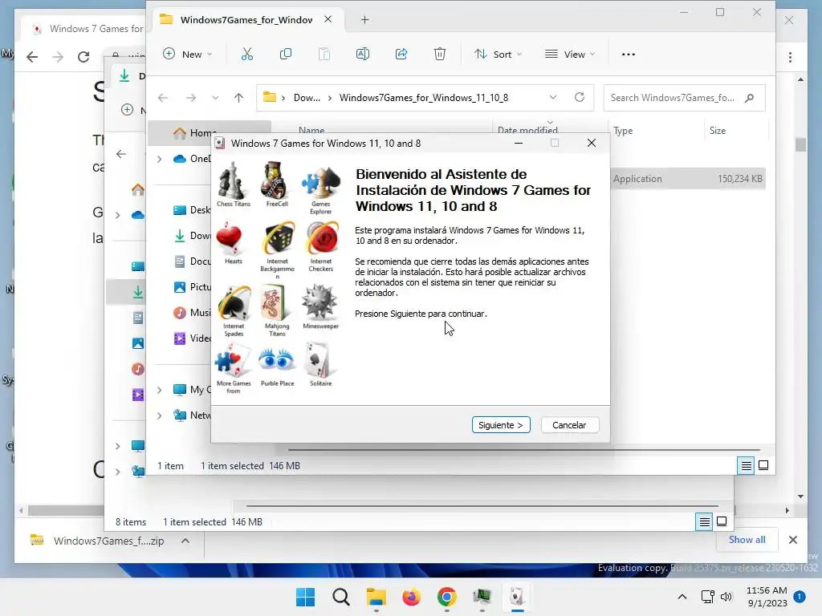Open taskbar Search
The width and height of the screenshot is (822, 616).
tap(340, 597)
